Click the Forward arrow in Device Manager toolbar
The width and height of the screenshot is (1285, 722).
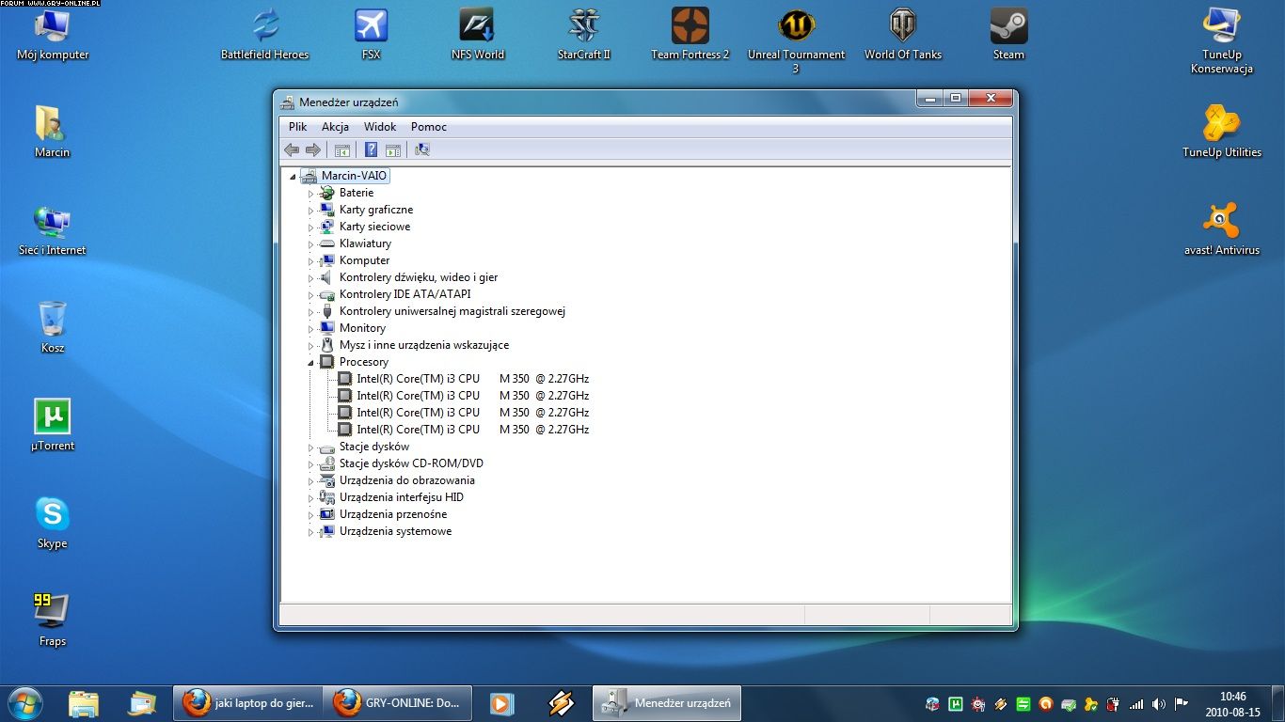tap(313, 149)
